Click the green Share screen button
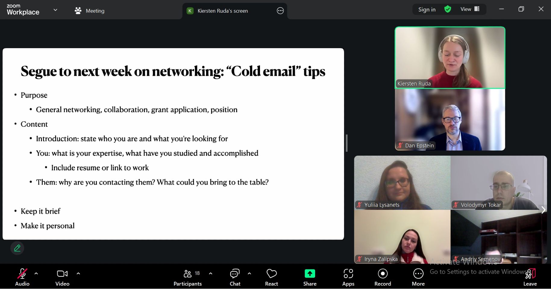Viewport: 551px width, 289px height. tap(310, 277)
